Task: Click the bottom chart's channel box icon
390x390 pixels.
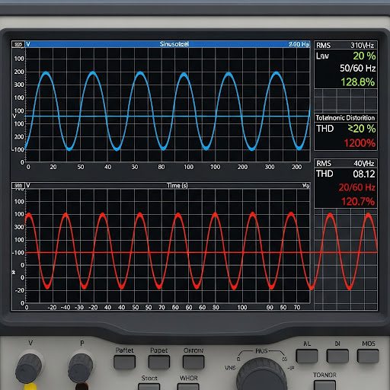Action: pos(18,186)
